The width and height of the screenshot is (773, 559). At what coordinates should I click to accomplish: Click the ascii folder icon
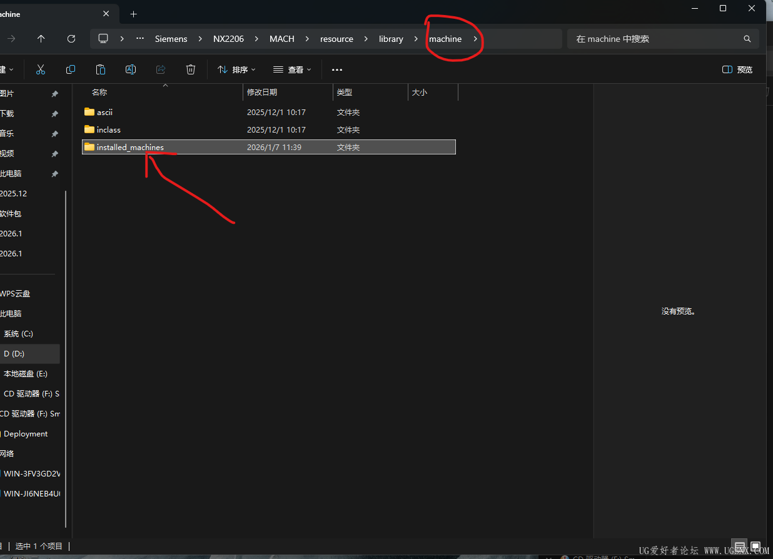click(x=89, y=112)
